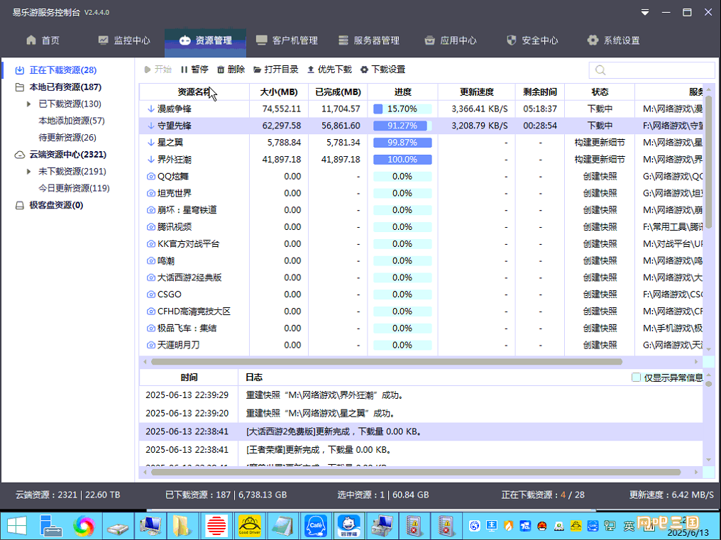
Task: Click snapshot icon of CSGO row
Action: point(151,294)
